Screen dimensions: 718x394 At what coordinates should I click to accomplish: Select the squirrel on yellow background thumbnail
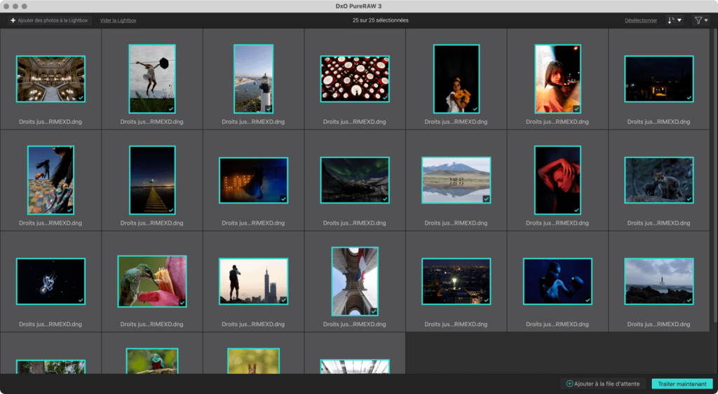pos(253,361)
